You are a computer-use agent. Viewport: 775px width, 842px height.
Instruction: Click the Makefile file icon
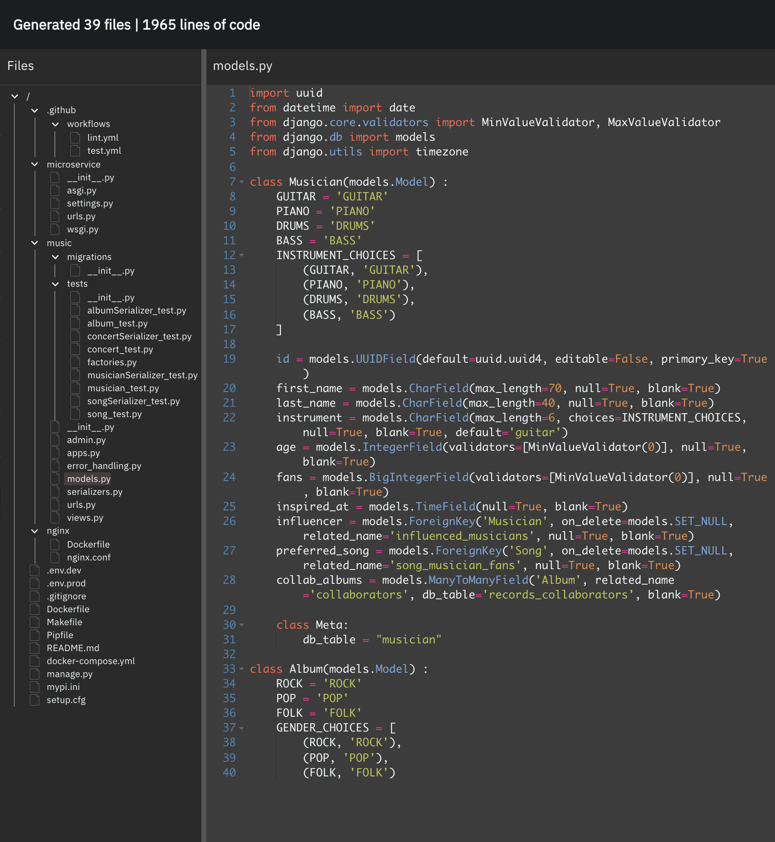[x=35, y=622]
